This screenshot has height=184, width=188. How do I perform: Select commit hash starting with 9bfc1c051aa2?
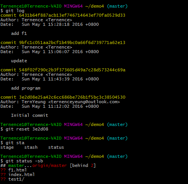click(72, 42)
